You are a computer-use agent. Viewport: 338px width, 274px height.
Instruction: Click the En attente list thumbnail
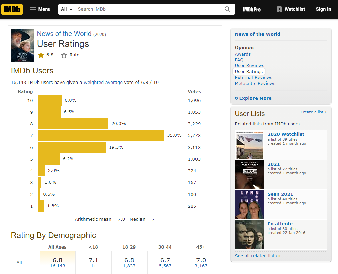249,234
